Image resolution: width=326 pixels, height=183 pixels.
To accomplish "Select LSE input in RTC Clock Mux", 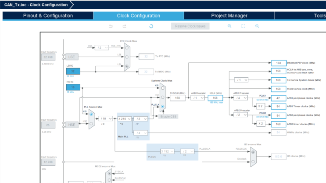I will [127, 57].
